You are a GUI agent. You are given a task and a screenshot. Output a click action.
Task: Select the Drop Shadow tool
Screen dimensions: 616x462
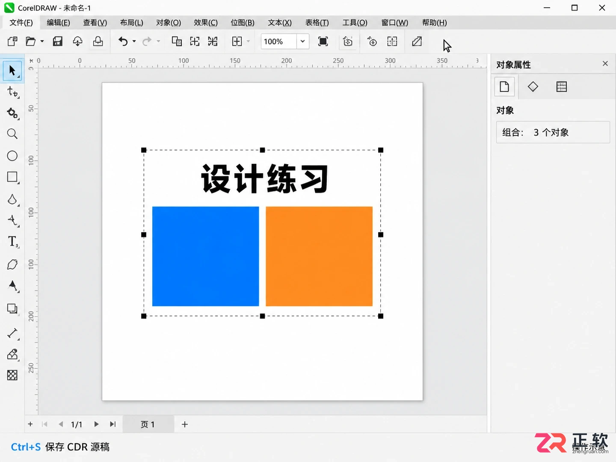click(x=12, y=308)
